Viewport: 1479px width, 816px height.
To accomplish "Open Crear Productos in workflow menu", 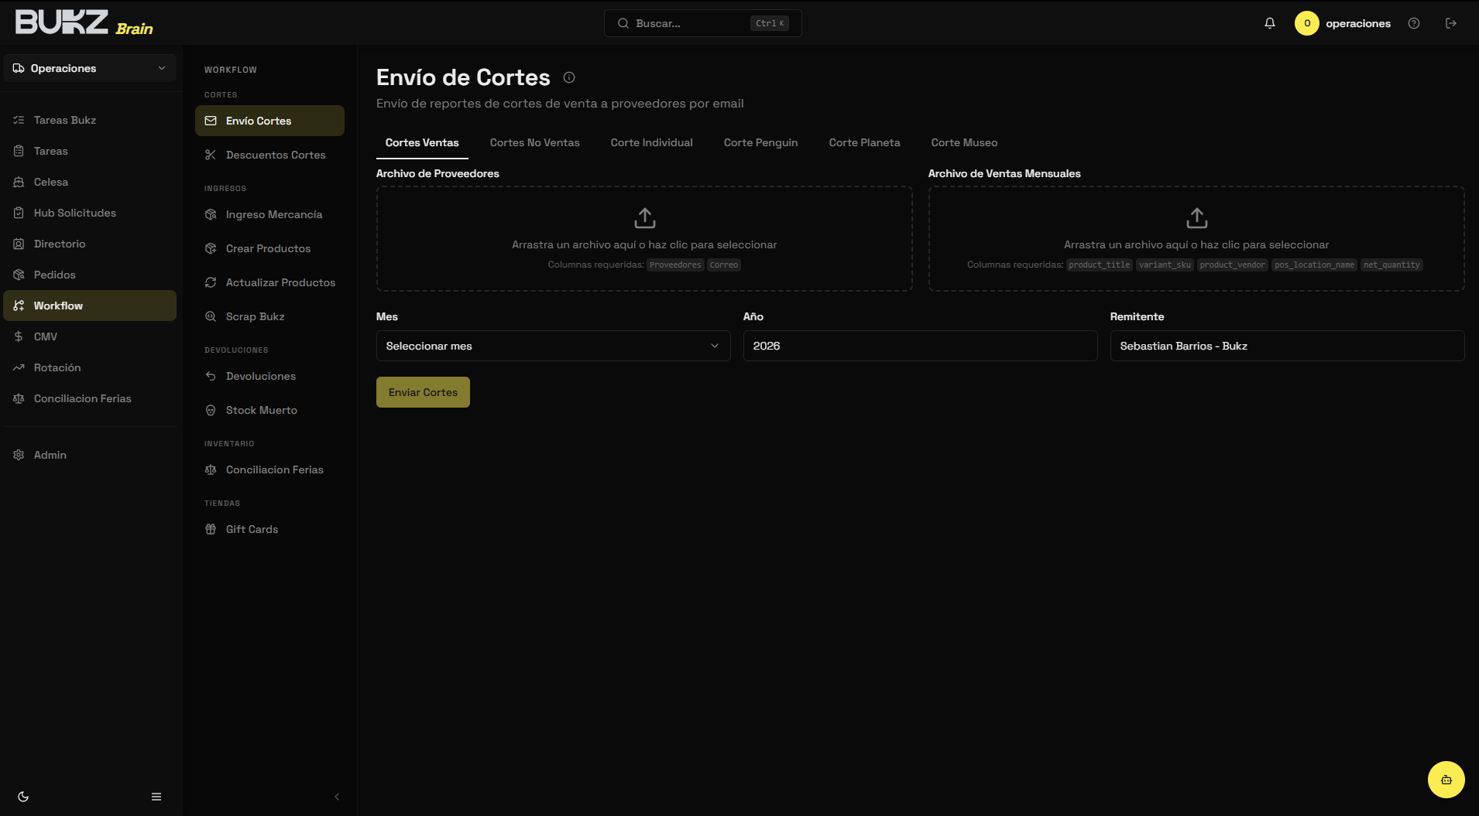I will pos(269,248).
